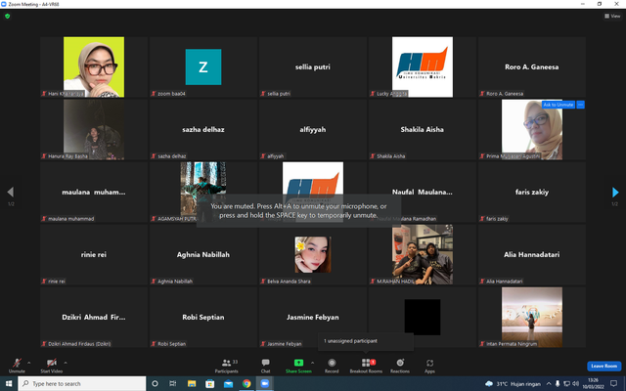Expand video options arrow beside Start Video
The height and width of the screenshot is (391, 626).
(66, 363)
